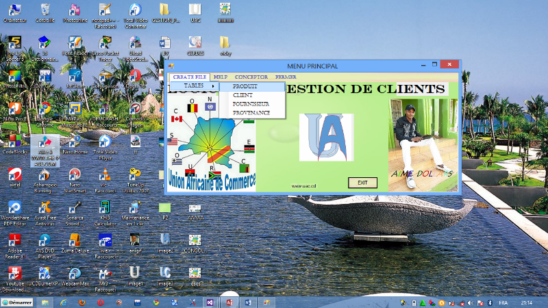548x308 pixels.
Task: Click the CONCEPTOR menu item
Action: (251, 77)
